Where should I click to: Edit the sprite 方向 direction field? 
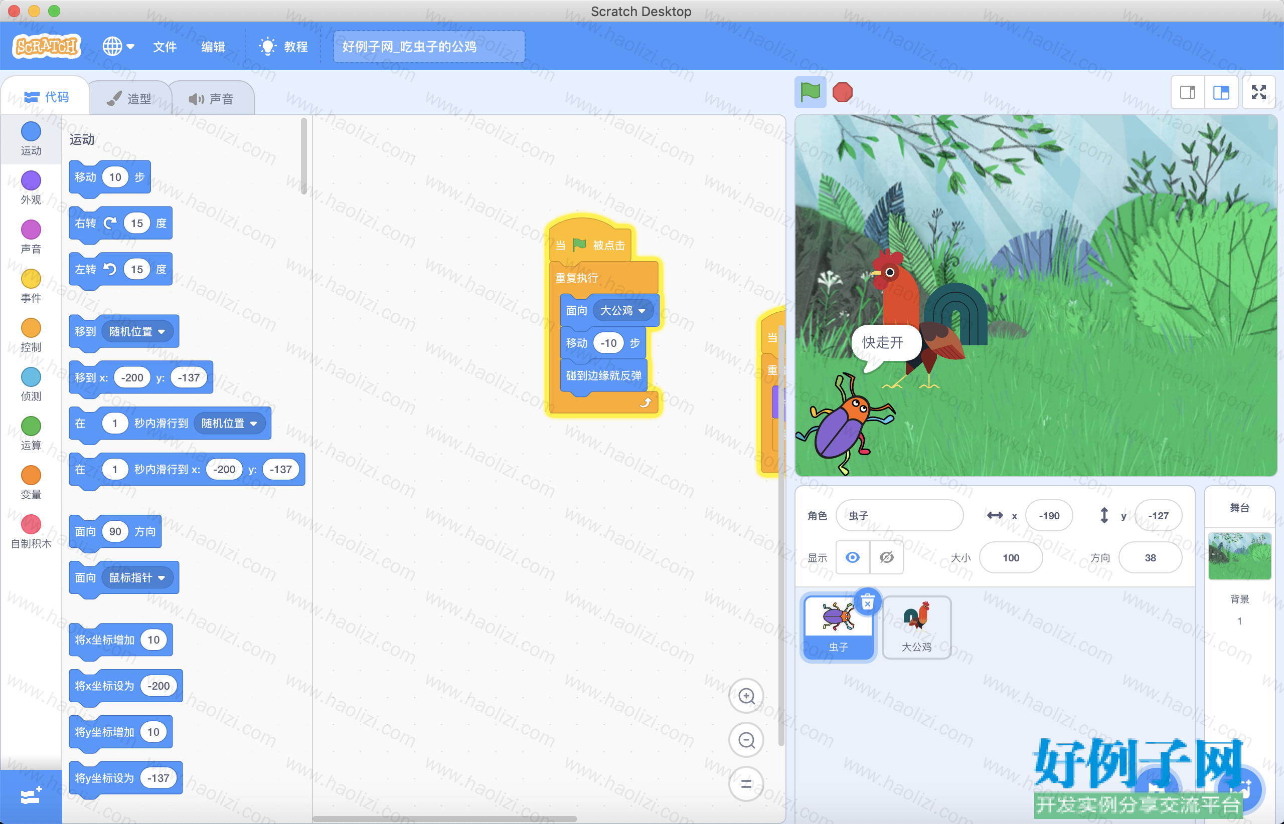point(1150,557)
